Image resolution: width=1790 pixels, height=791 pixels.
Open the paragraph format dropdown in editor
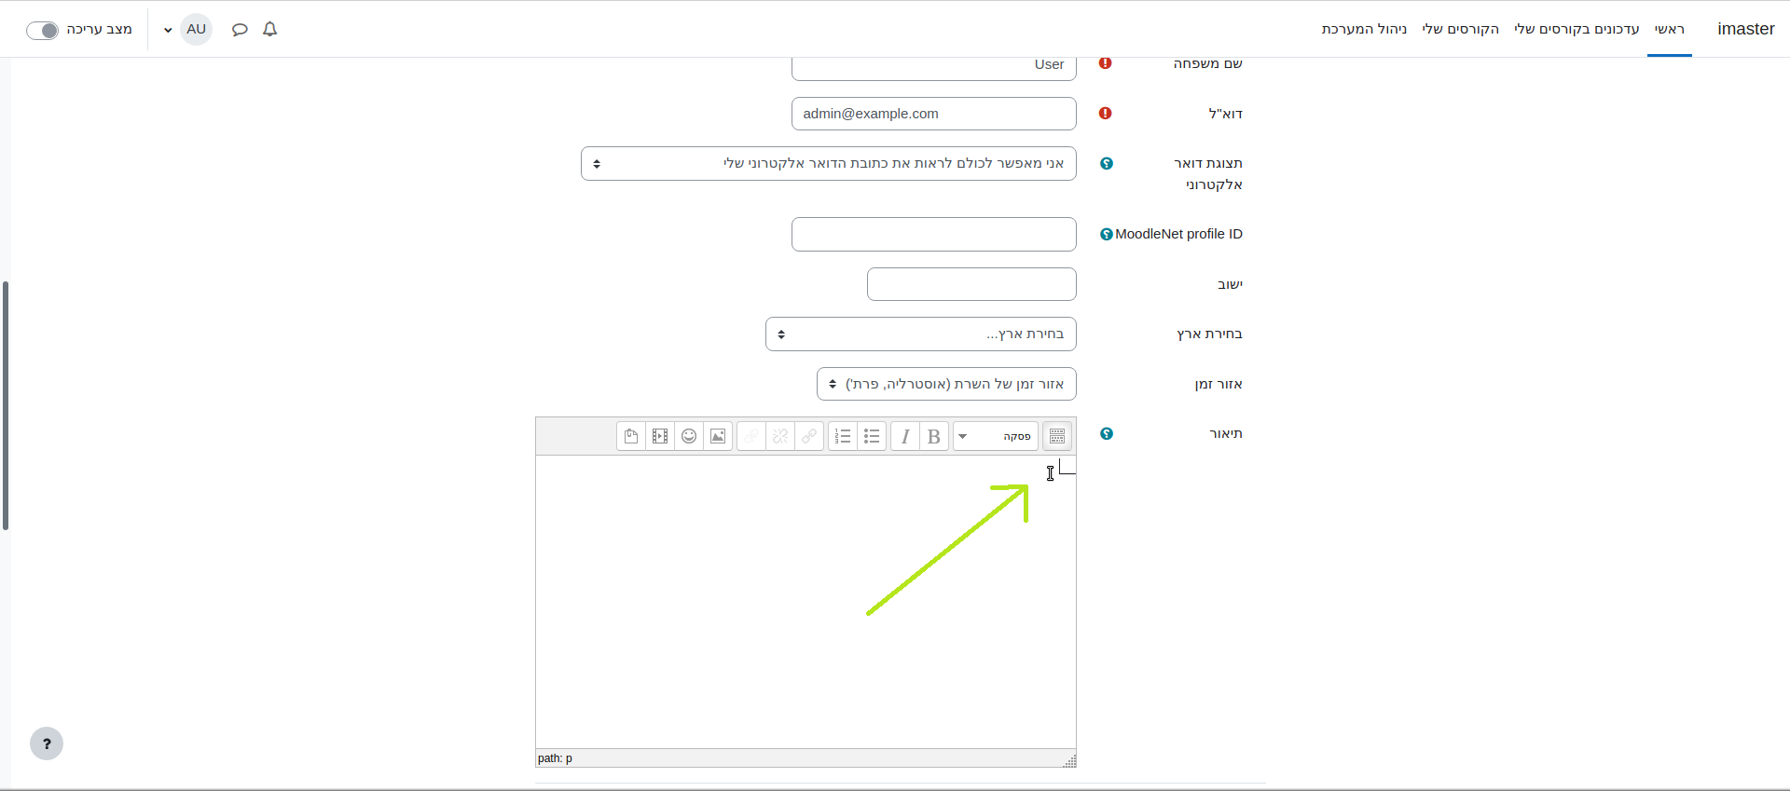coord(996,436)
